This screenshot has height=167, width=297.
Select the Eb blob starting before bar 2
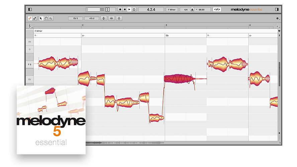(x=83, y=78)
